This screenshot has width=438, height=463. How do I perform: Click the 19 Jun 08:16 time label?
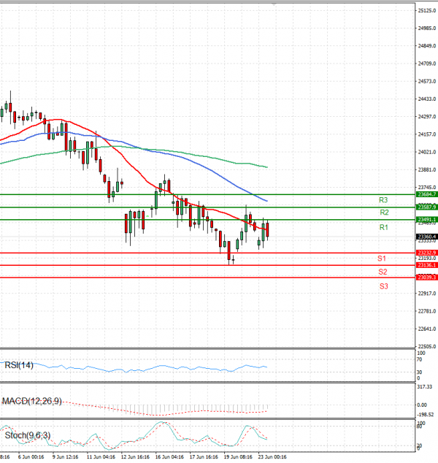tap(238, 457)
